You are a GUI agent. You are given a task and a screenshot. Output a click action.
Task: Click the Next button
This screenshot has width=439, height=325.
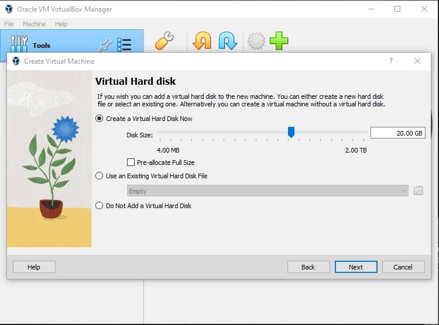[356, 267]
